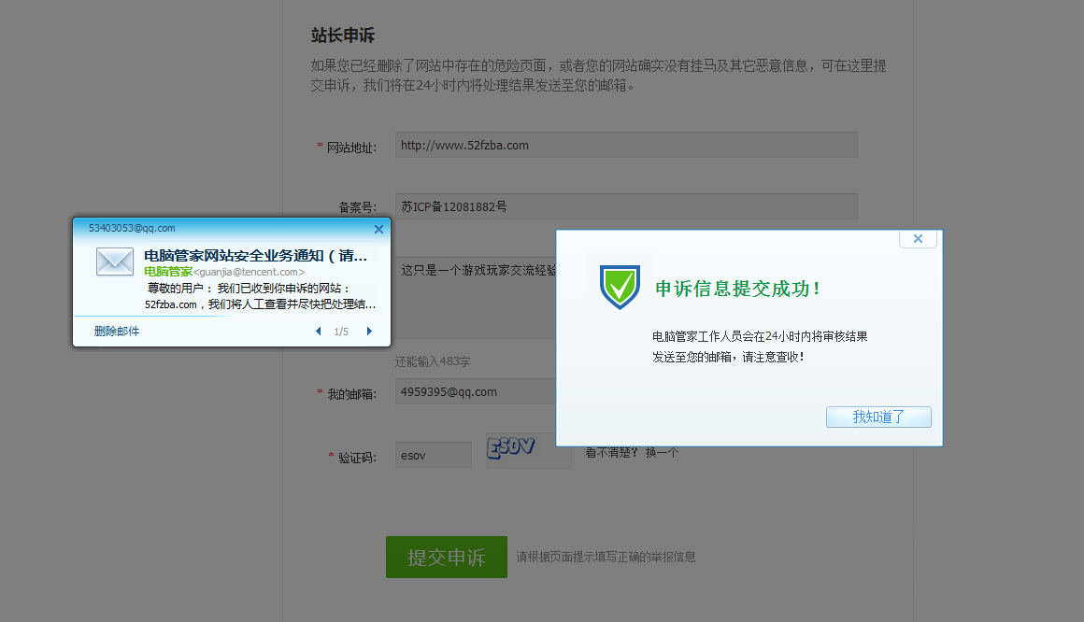1084x622 pixels.
Task: Click the ESOV captcha image
Action: (511, 449)
